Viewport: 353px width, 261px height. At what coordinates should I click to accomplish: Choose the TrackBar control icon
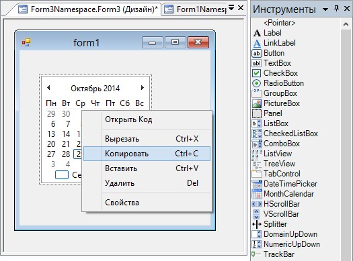click(256, 254)
